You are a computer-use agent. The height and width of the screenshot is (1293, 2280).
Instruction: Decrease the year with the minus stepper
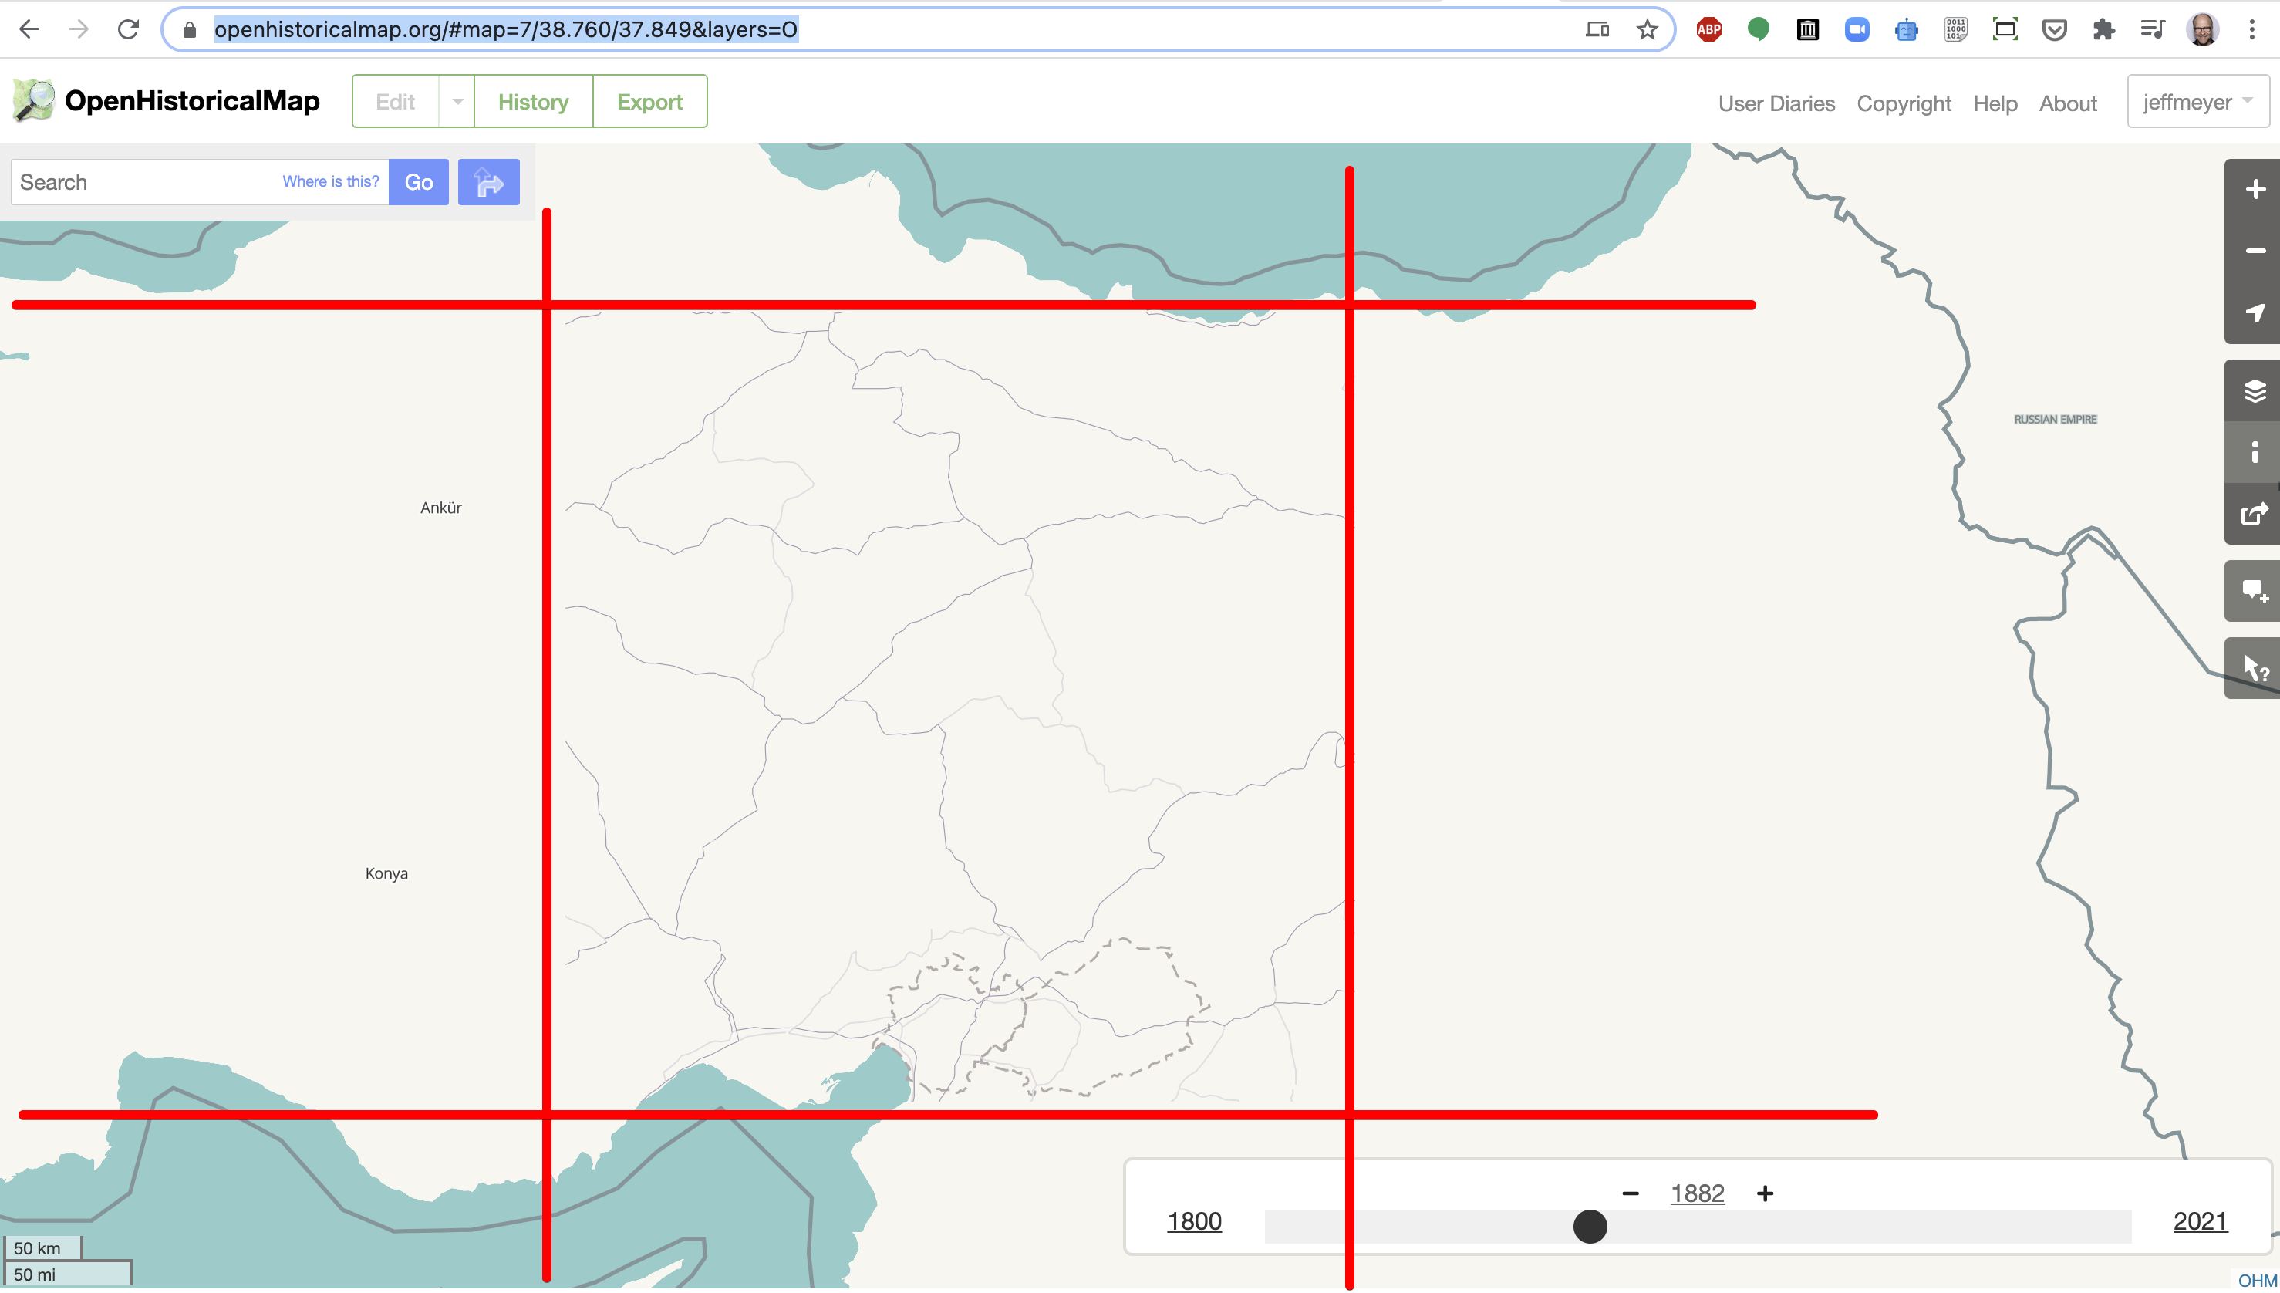point(1631,1193)
